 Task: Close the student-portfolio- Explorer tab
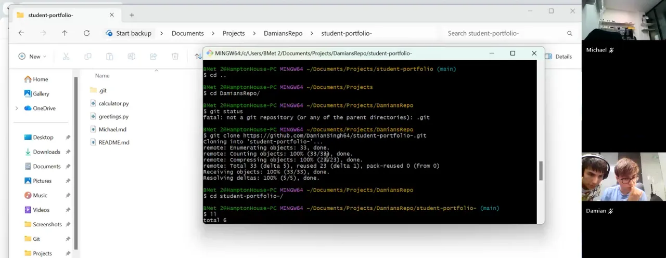click(x=111, y=15)
